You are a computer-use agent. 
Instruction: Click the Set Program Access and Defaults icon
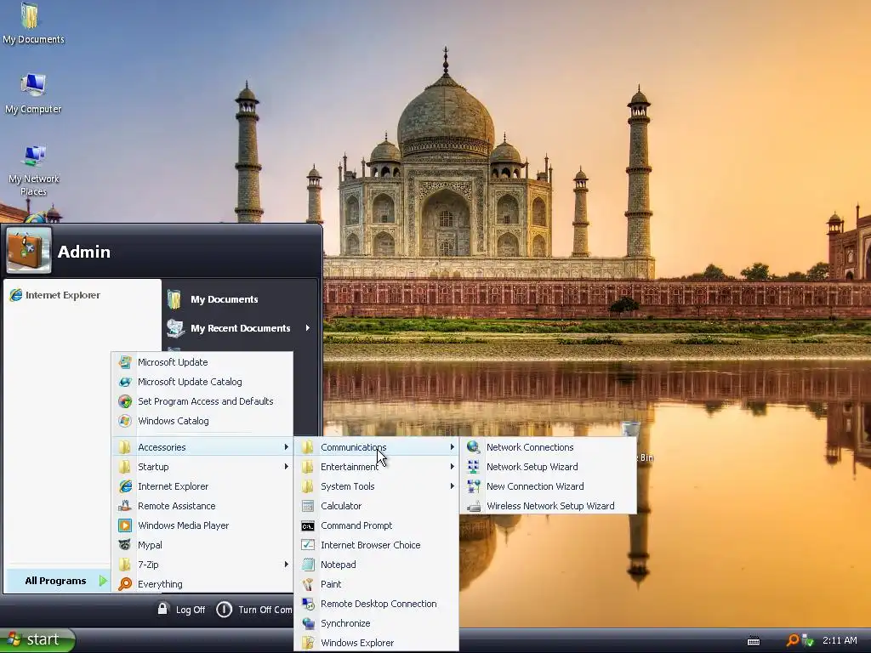pos(125,401)
